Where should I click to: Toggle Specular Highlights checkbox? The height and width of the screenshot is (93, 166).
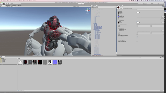click(x=137, y=37)
